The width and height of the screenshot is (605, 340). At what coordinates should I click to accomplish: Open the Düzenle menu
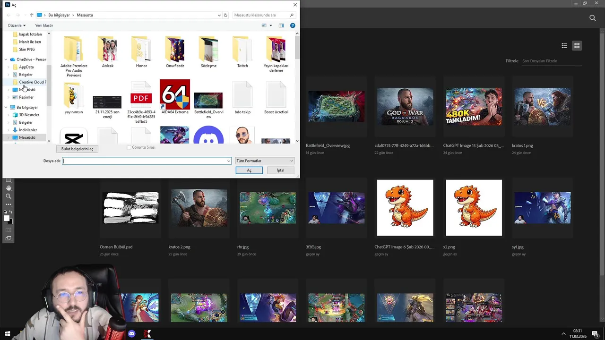point(17,25)
